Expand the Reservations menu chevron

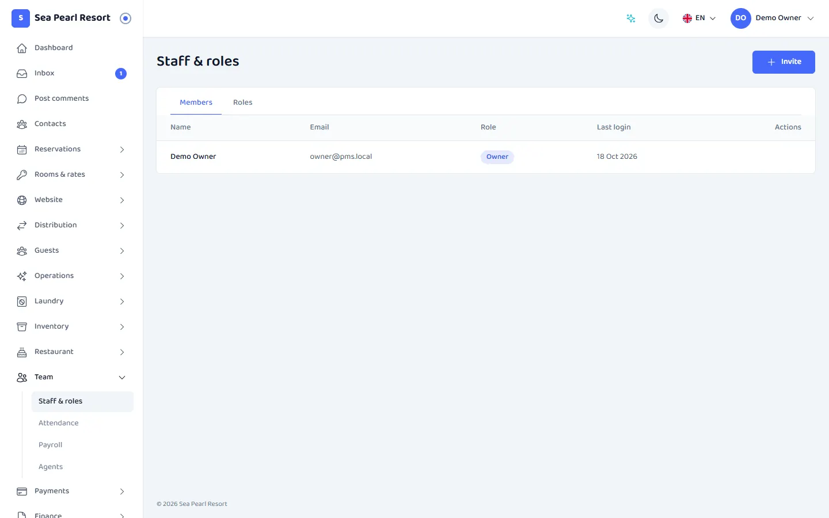(x=122, y=150)
